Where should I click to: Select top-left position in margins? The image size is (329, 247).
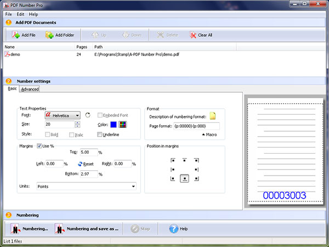click(173, 160)
